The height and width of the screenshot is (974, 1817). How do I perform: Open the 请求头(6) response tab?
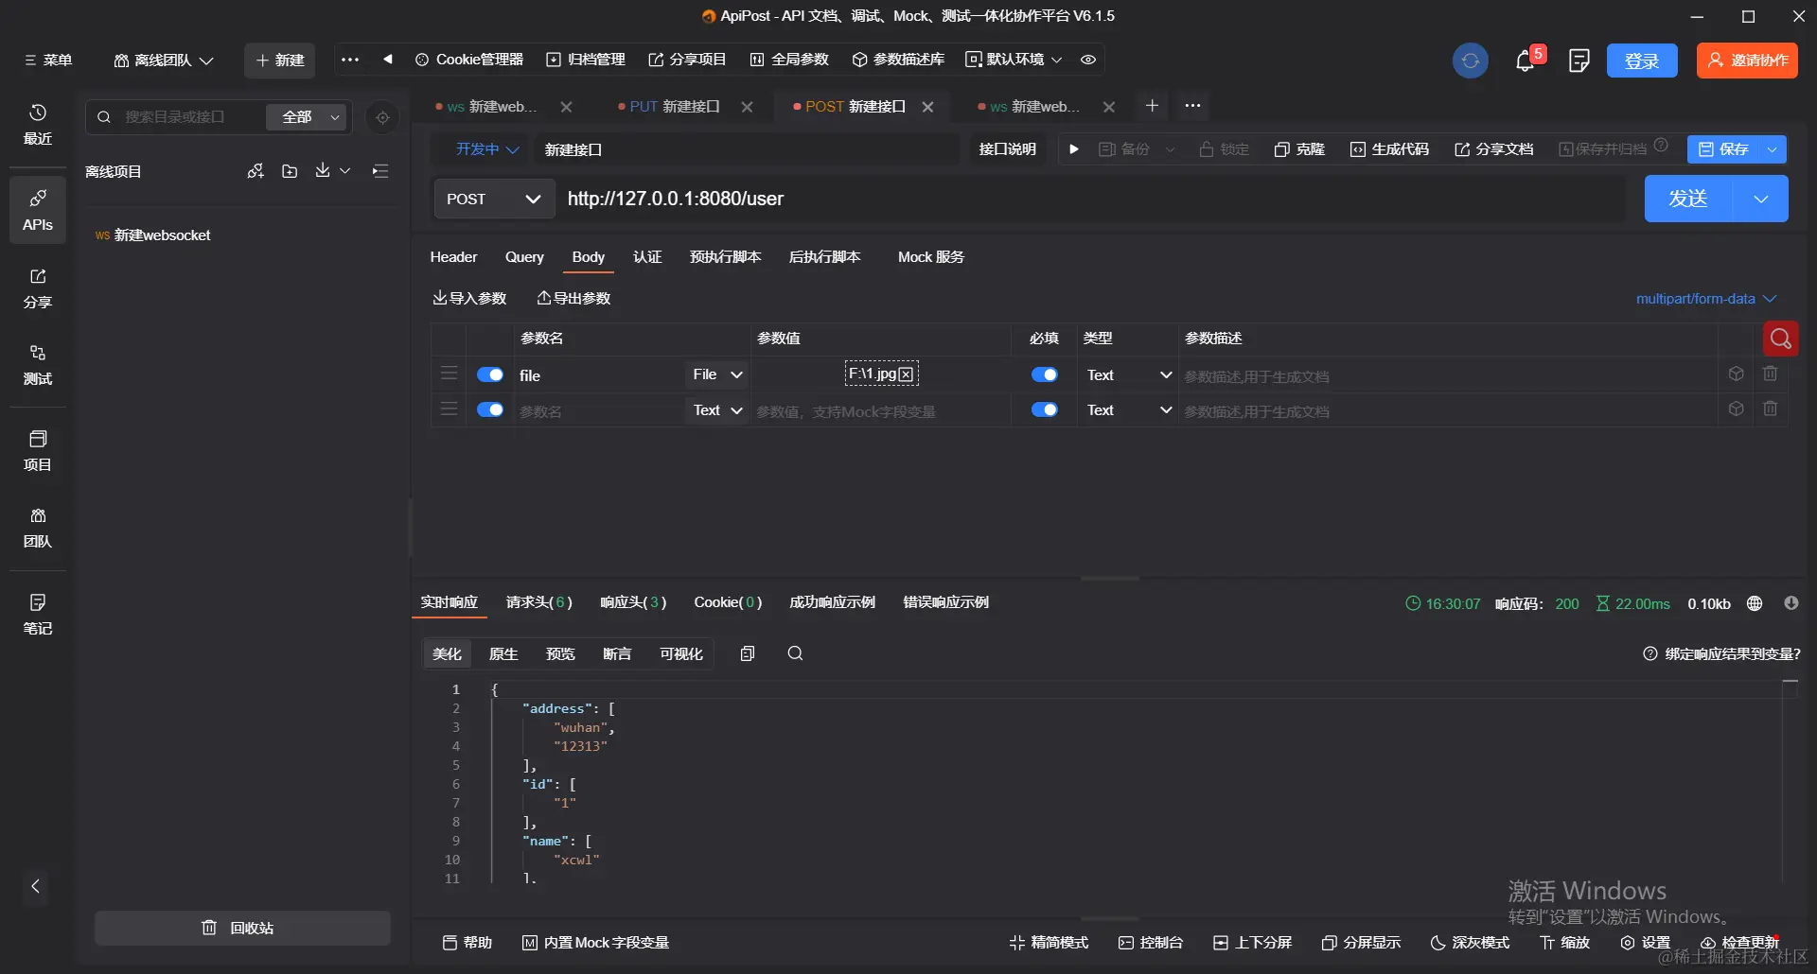(538, 602)
